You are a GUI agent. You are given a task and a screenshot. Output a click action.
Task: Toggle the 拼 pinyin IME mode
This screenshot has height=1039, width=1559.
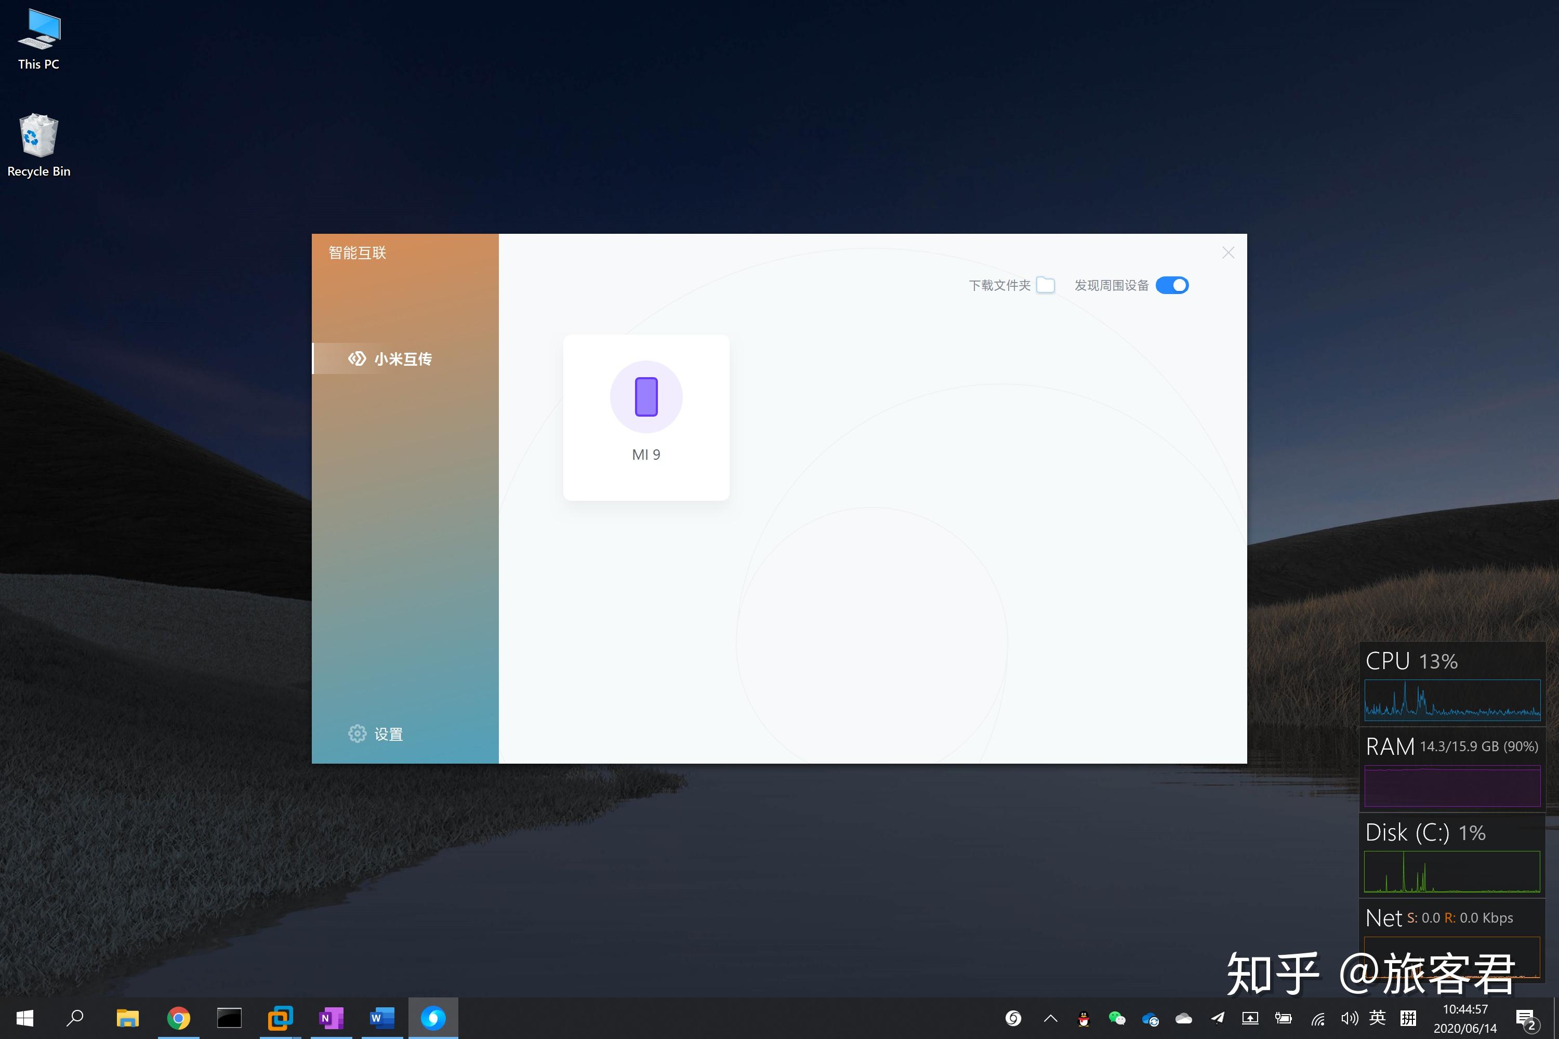tap(1408, 1018)
